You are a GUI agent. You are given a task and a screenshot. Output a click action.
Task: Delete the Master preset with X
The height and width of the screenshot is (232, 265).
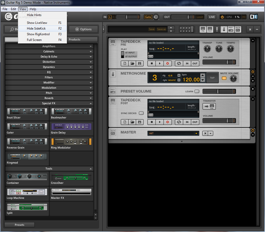click(205, 133)
